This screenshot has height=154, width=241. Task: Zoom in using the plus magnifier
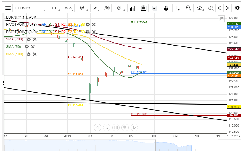125,127
